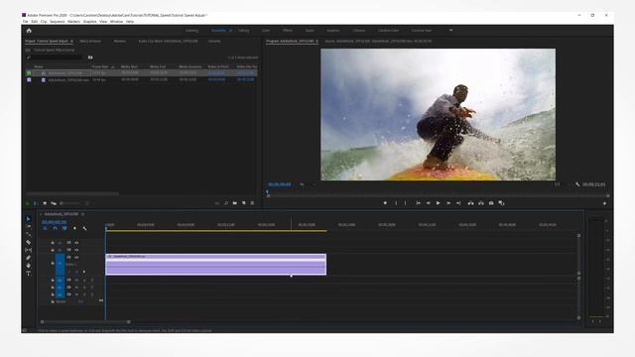Click New Bin in Project panel
This screenshot has height=357, width=635.
[x=235, y=203]
